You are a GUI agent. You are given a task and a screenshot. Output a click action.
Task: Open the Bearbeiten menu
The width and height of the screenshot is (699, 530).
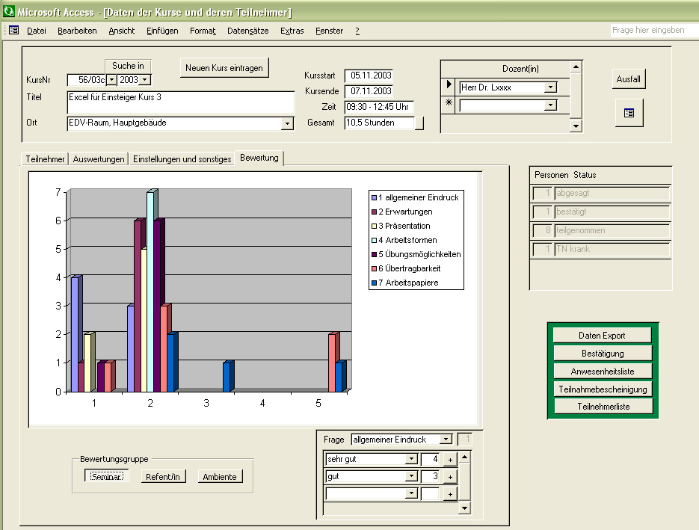click(x=77, y=31)
